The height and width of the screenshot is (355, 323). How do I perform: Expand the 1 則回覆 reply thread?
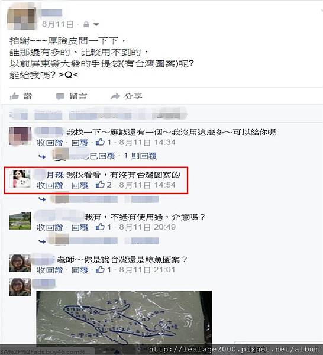[x=140, y=156]
